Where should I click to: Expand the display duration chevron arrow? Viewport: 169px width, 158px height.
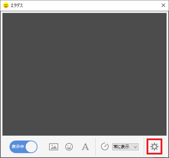coord(135,147)
